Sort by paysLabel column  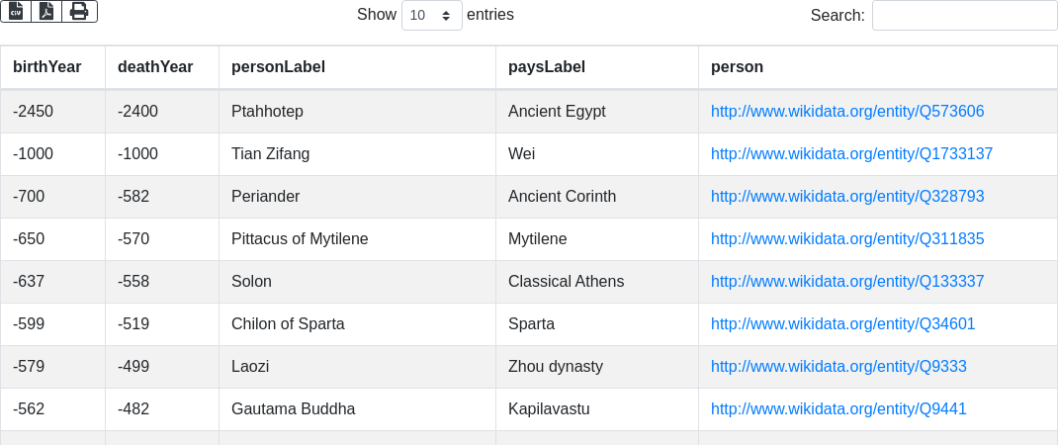[x=547, y=67]
